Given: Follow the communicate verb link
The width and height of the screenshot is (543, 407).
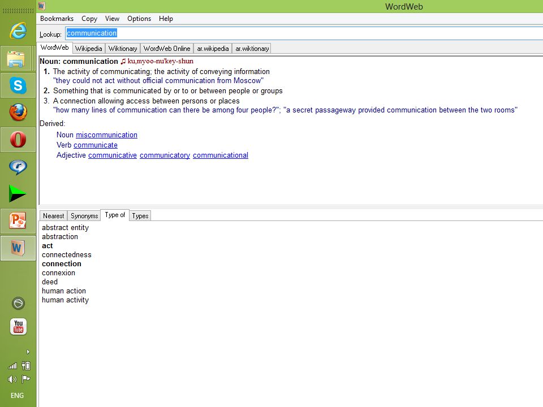Looking at the screenshot, I should tap(96, 145).
